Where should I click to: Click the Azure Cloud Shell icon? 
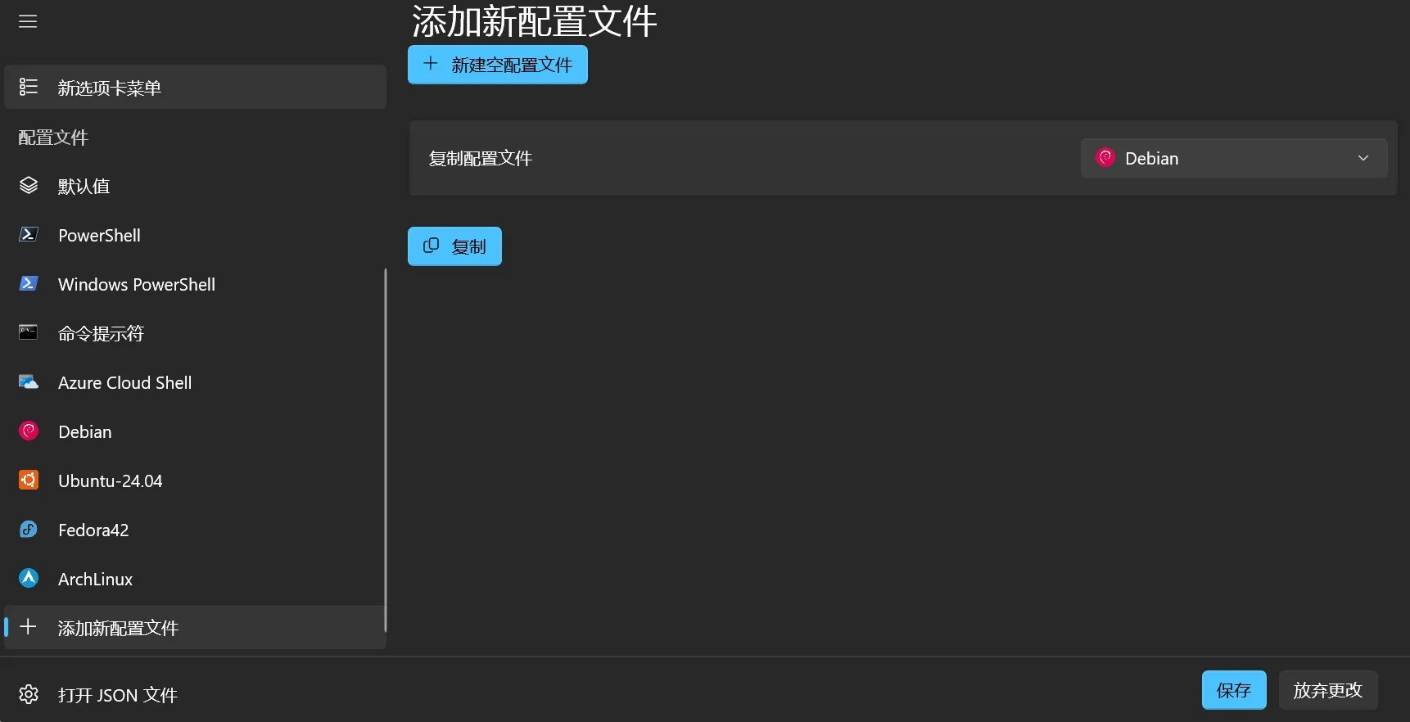point(29,382)
